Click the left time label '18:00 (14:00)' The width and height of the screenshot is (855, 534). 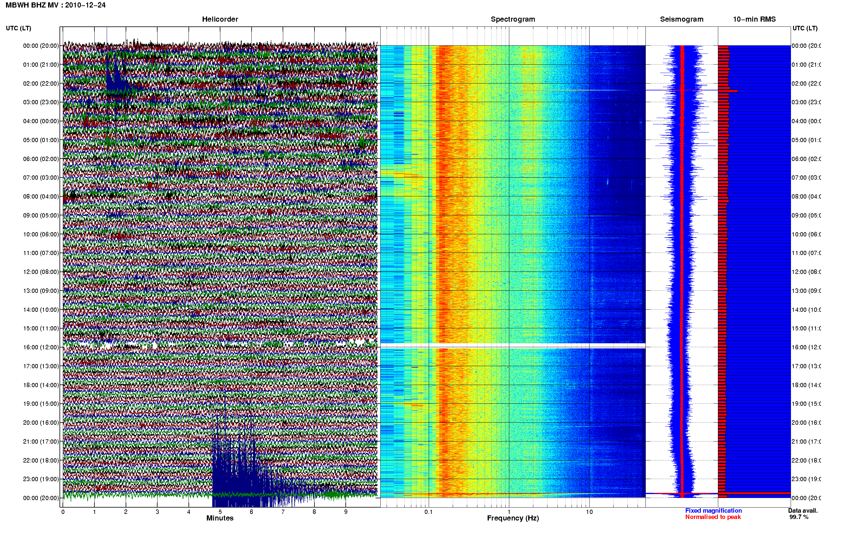(41, 385)
